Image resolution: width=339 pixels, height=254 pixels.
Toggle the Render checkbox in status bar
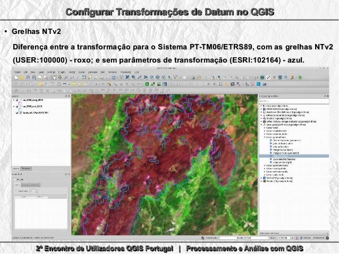[x=301, y=238]
